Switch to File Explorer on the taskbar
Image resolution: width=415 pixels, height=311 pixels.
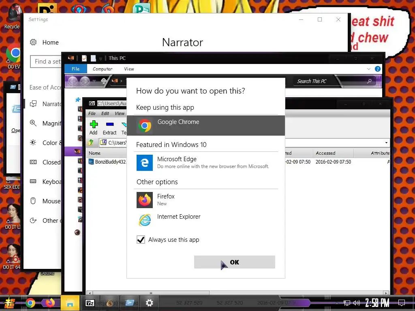point(70,303)
